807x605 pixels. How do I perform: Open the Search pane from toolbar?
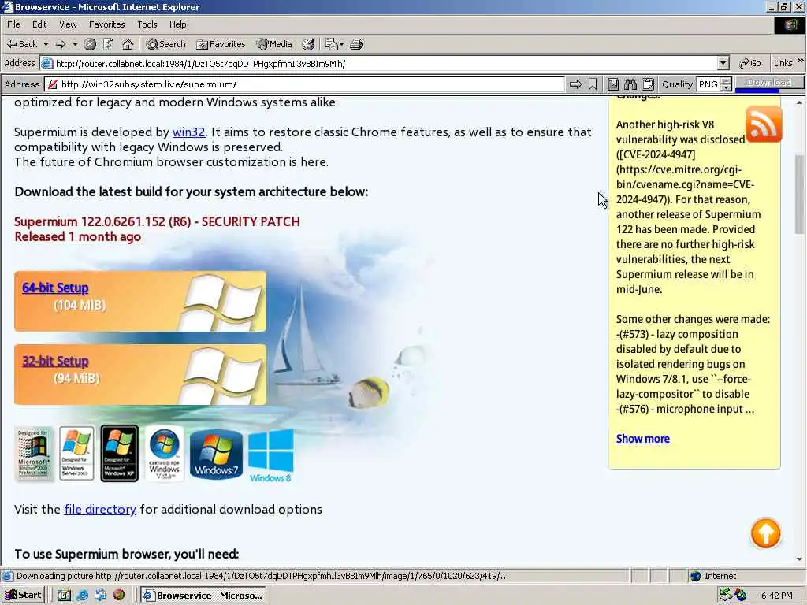coord(165,44)
